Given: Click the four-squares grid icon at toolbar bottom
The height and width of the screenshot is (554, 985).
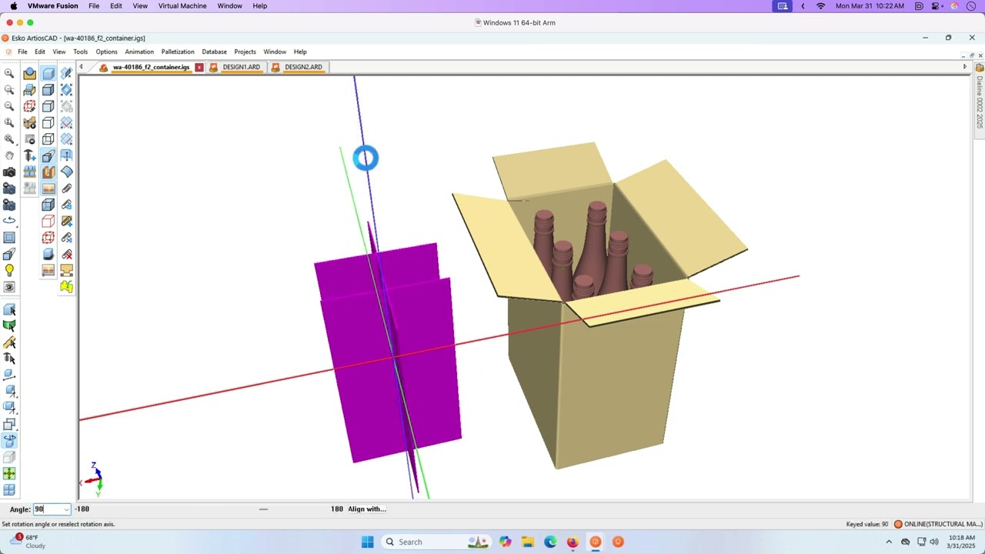Looking at the screenshot, I should [9, 490].
